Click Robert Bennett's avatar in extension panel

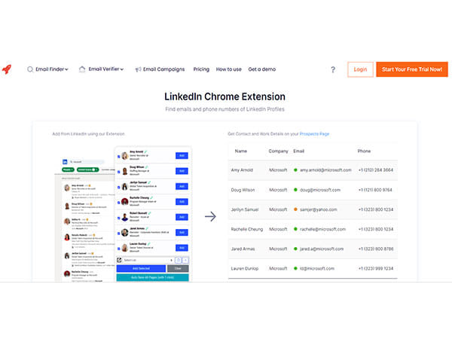point(125,217)
